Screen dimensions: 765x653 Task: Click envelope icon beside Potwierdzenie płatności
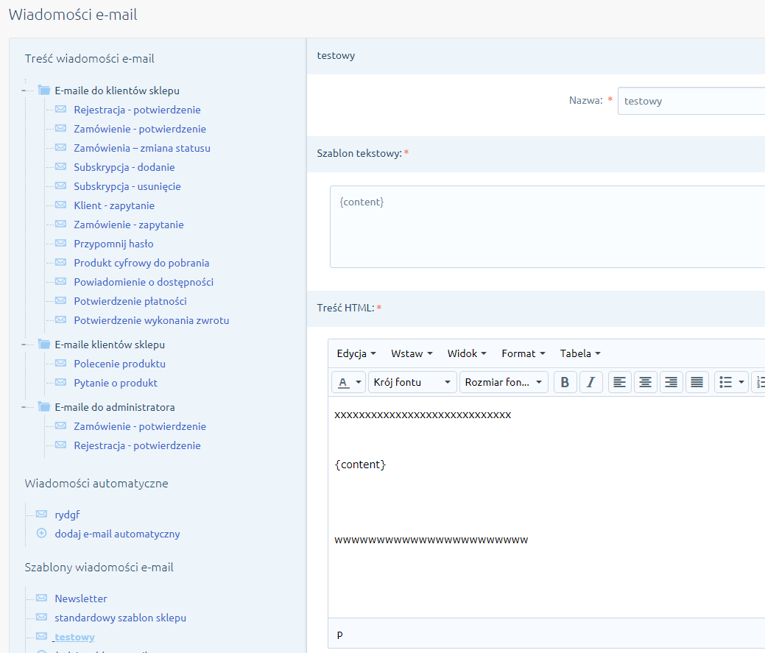pyautogui.click(x=60, y=301)
